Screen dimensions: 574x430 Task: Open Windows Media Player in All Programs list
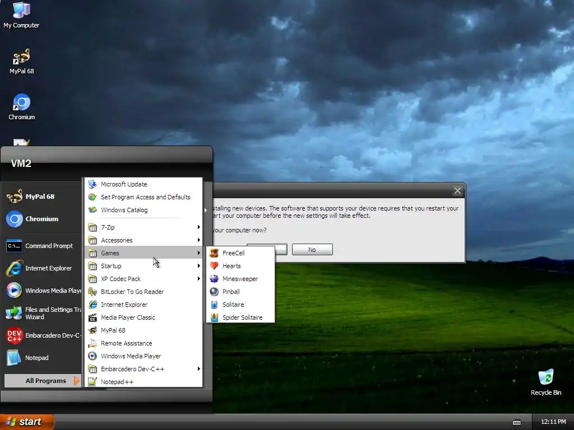click(x=143, y=356)
